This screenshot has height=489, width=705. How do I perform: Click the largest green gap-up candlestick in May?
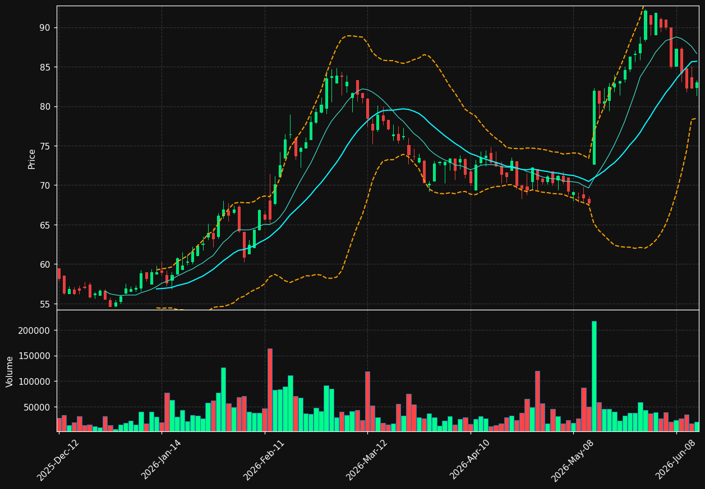594,128
